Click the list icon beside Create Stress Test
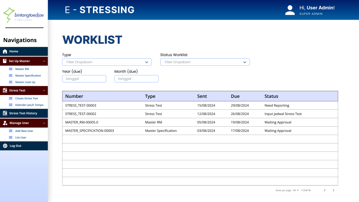 11,98
